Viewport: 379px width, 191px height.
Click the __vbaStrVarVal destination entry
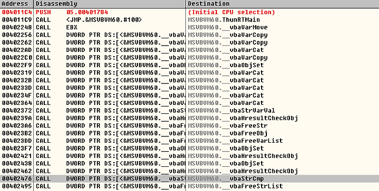(x=232, y=110)
